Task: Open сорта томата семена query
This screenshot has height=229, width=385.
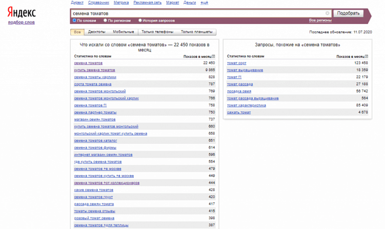Action: [93, 84]
